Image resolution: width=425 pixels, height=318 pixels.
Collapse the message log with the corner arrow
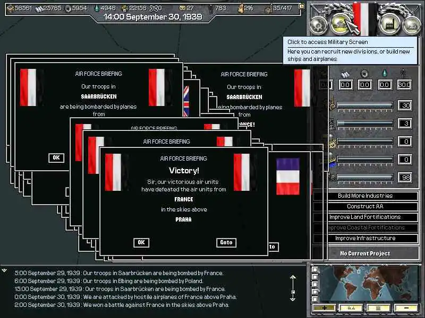click(4, 270)
